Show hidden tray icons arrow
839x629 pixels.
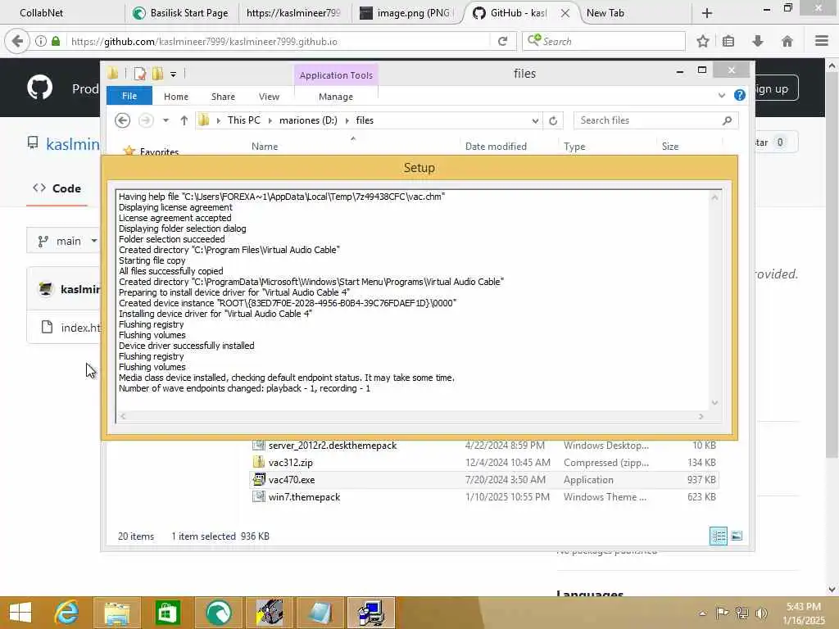click(x=702, y=613)
